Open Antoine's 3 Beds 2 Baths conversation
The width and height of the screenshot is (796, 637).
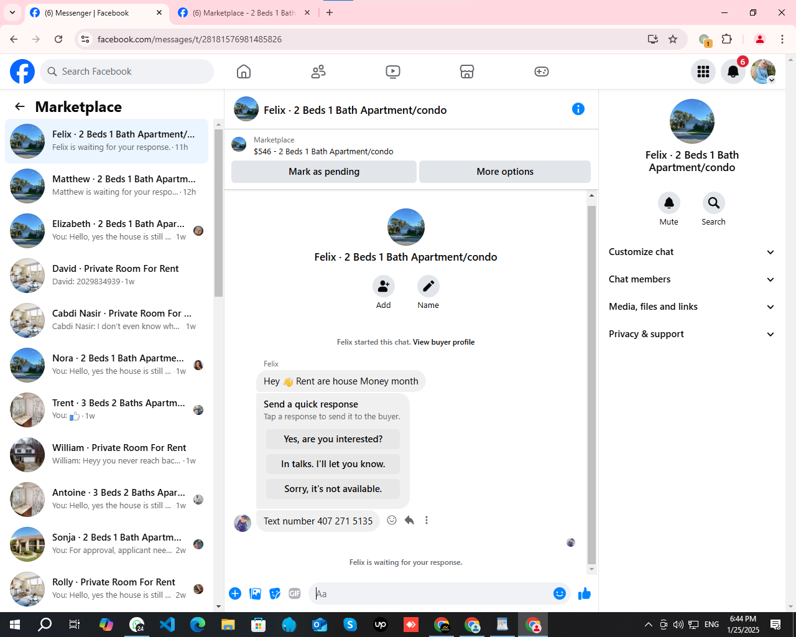(x=107, y=500)
